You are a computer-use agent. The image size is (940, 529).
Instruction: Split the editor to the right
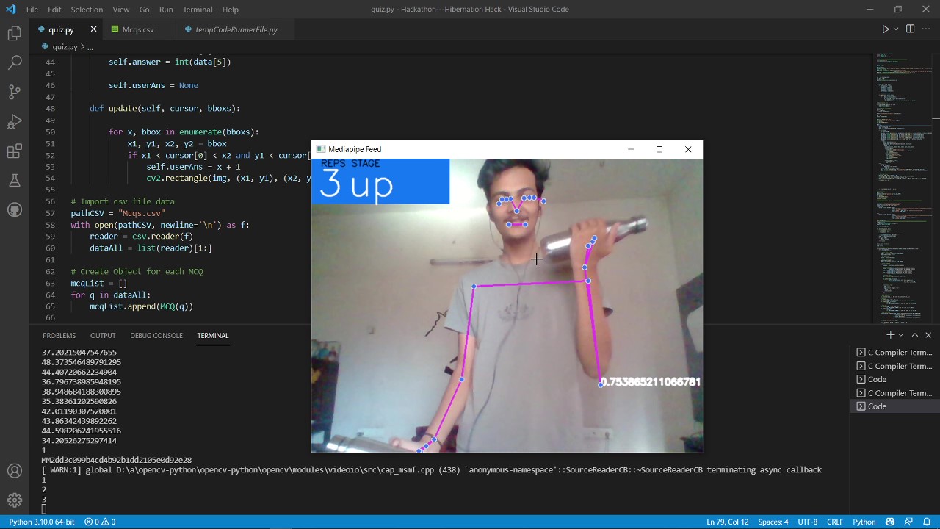[x=910, y=29]
